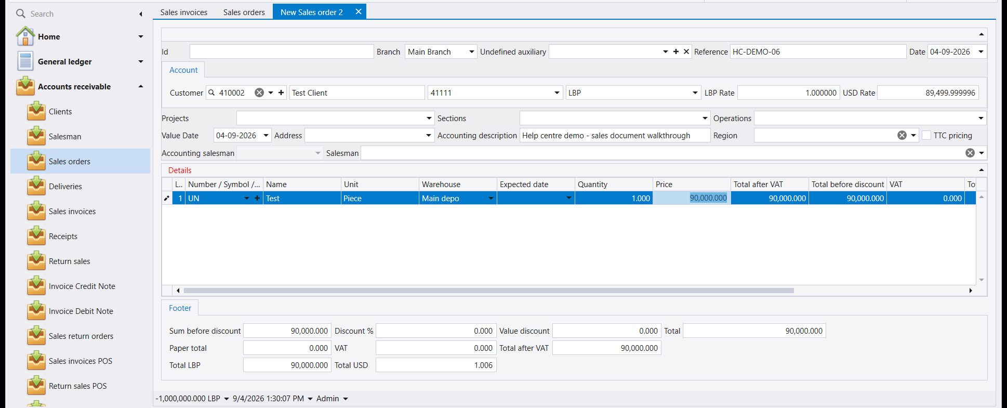Click the Reference input field

pos(818,51)
